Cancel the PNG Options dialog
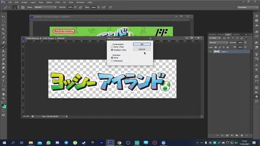The width and height of the screenshot is (260, 146). pyautogui.click(x=142, y=49)
